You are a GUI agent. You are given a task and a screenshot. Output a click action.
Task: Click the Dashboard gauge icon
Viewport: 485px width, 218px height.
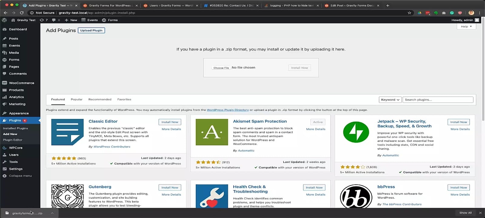point(4,29)
